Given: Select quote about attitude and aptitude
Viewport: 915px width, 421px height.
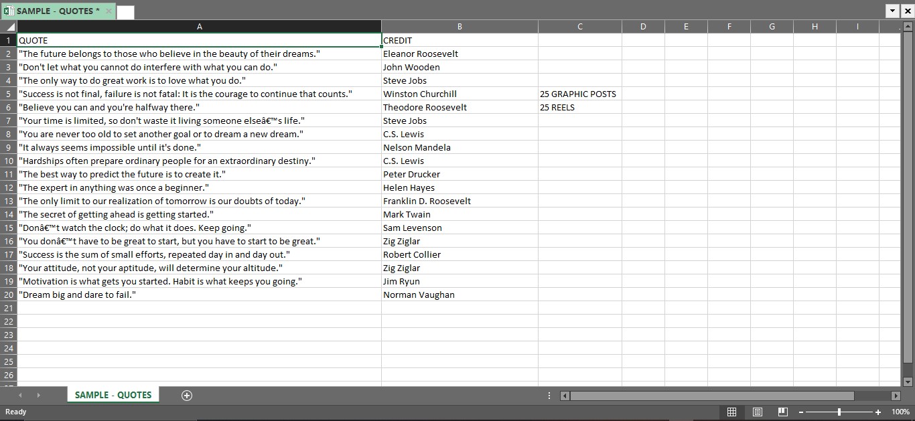Looking at the screenshot, I should click(x=199, y=268).
